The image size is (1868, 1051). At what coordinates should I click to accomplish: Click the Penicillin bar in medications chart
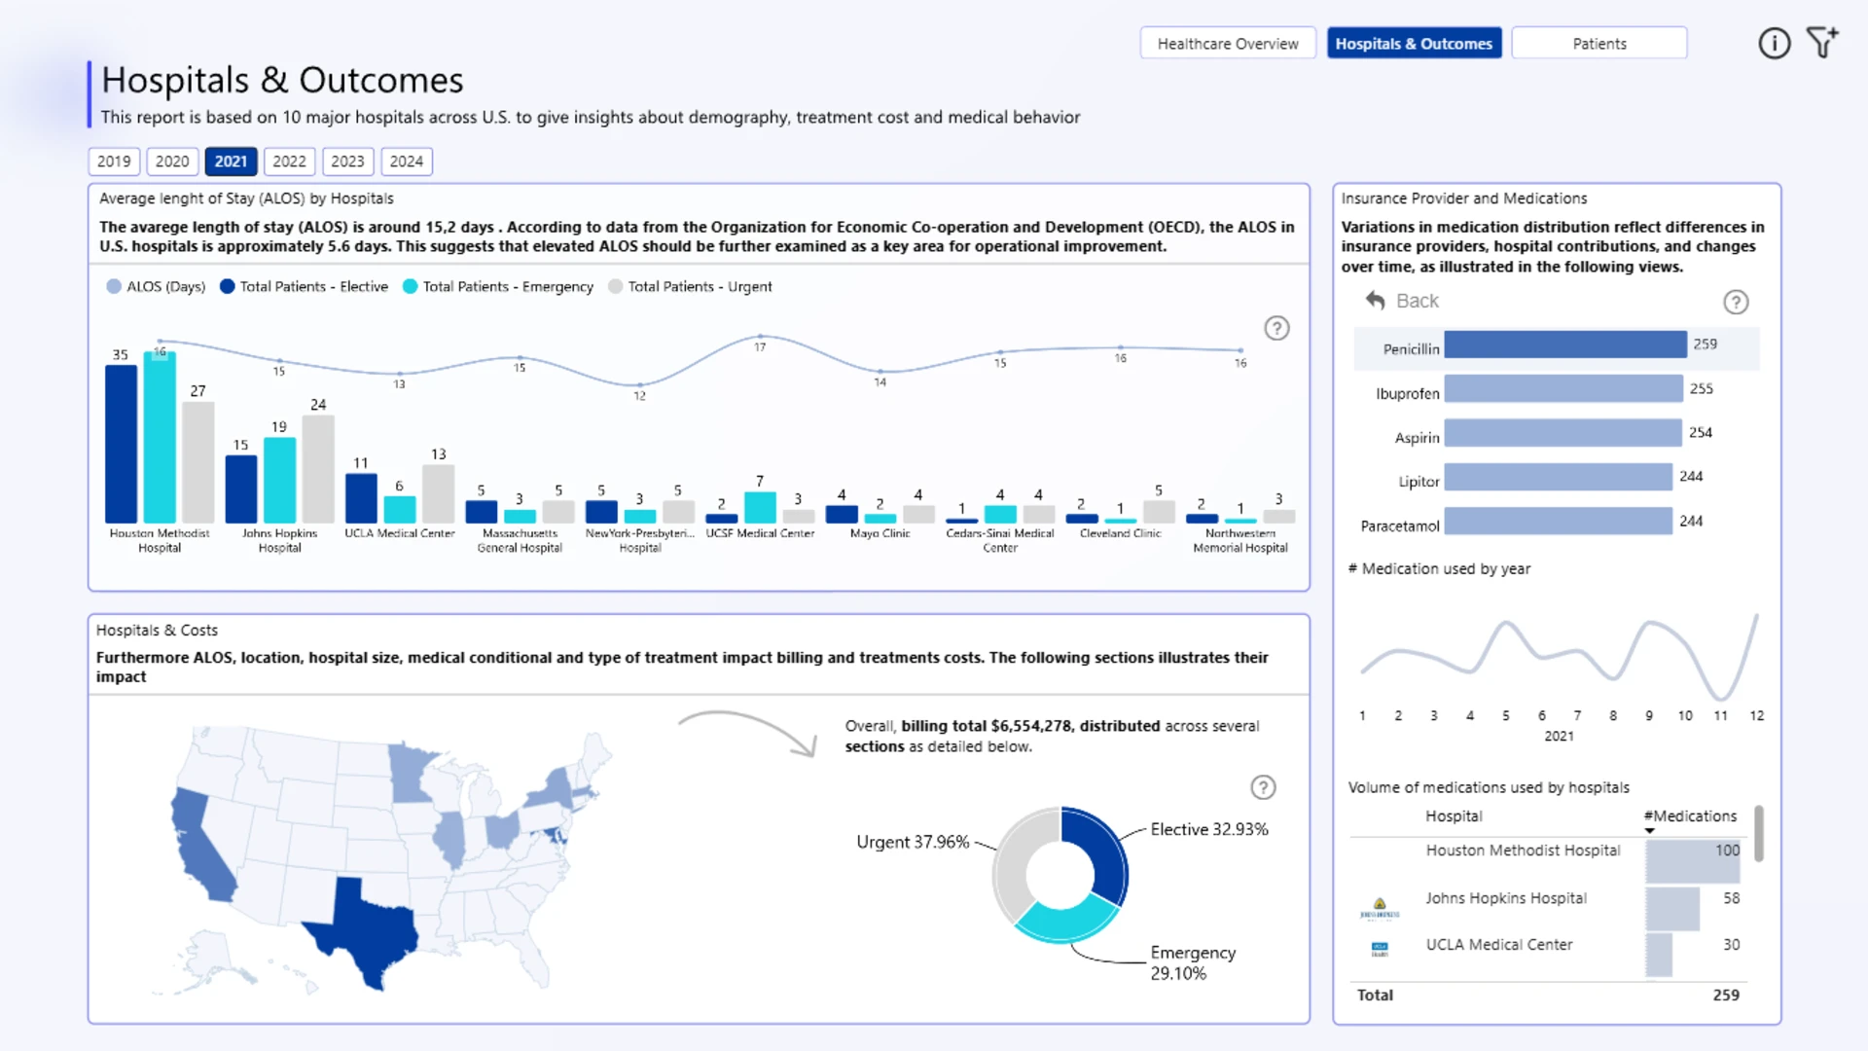[x=1564, y=344]
